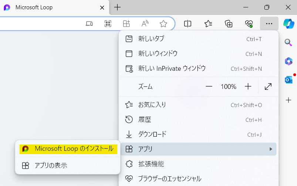This screenshot has width=297, height=186.
Task: Open お気に入り menu item
Action: [199, 105]
